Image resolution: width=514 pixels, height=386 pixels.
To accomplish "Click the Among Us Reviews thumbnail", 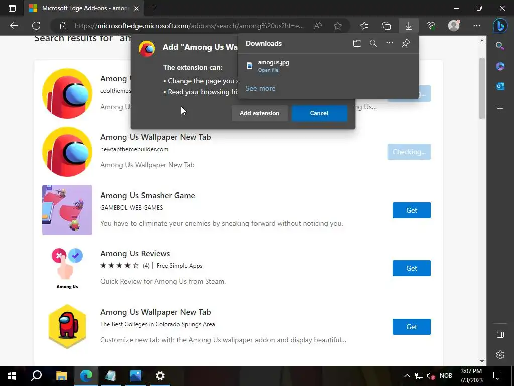I will (67, 268).
